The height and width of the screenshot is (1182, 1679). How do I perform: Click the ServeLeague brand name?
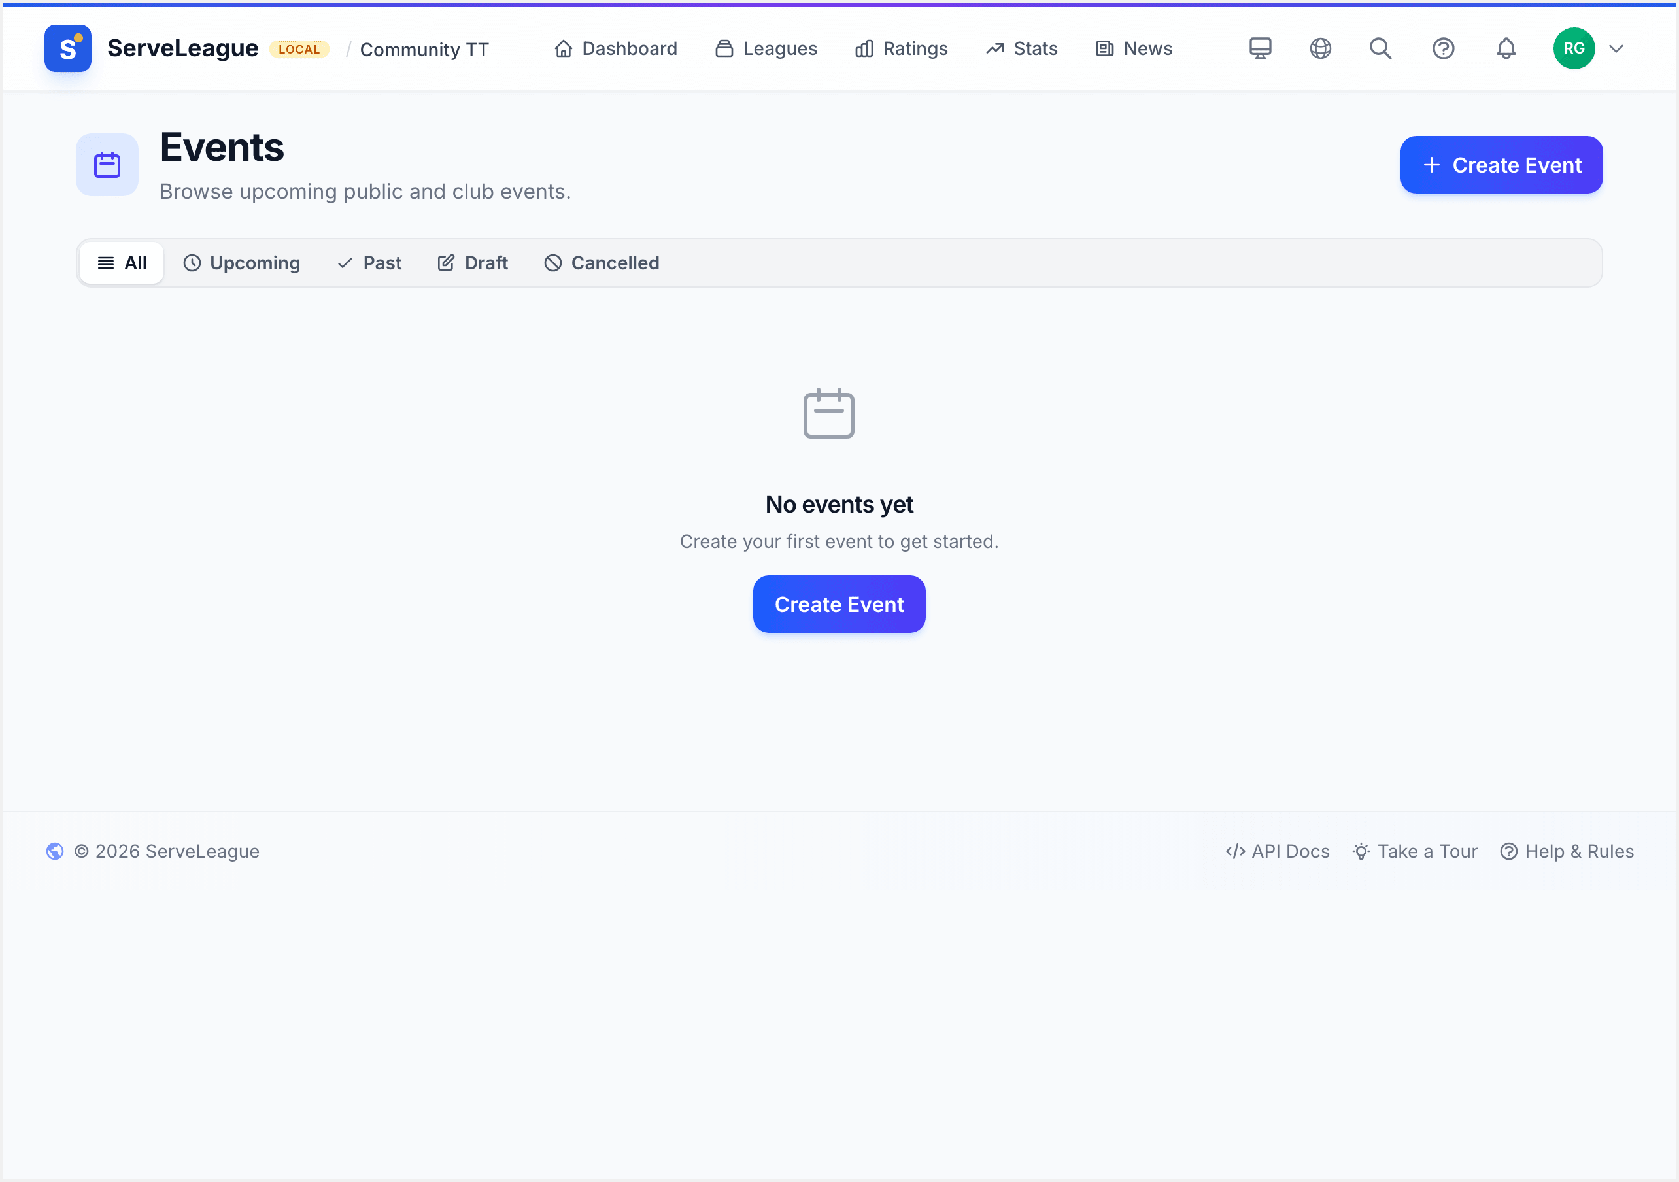pyautogui.click(x=182, y=48)
